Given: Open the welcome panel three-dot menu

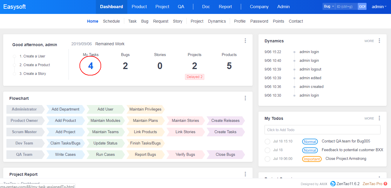Looking at the screenshot, I should [245, 41].
